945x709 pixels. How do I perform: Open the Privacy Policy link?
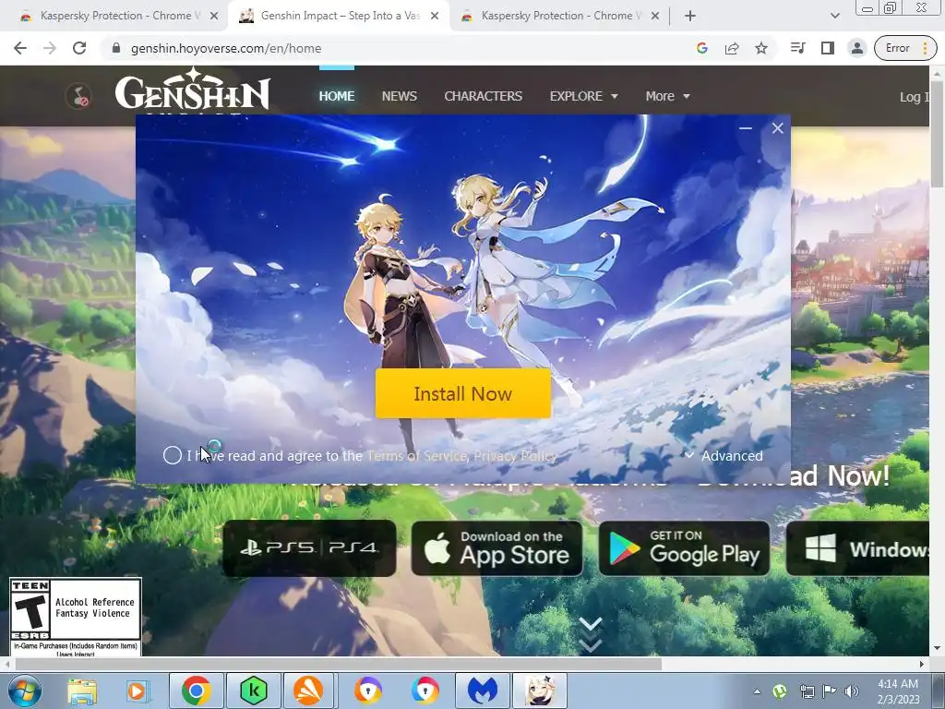[x=515, y=456]
